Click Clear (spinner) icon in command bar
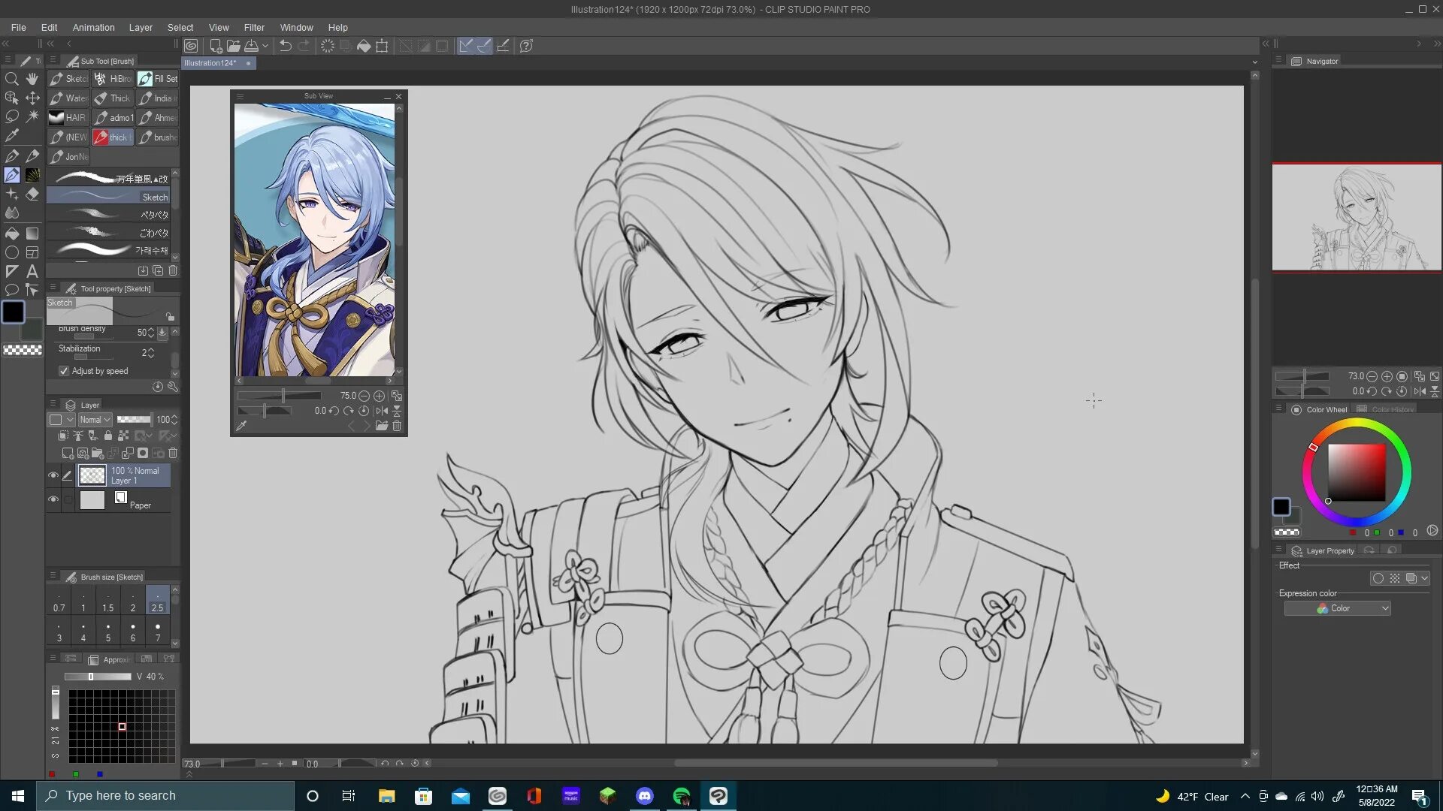This screenshot has height=811, width=1443. point(328,46)
